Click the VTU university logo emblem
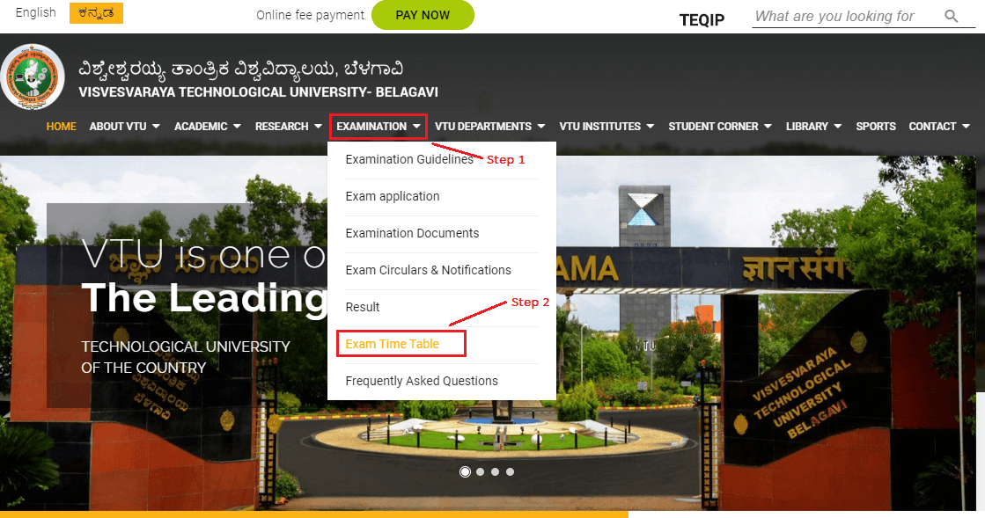This screenshot has height=518, width=985. coord(33,77)
